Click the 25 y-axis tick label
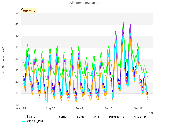The height and width of the screenshot is (126, 169). tap(17, 70)
